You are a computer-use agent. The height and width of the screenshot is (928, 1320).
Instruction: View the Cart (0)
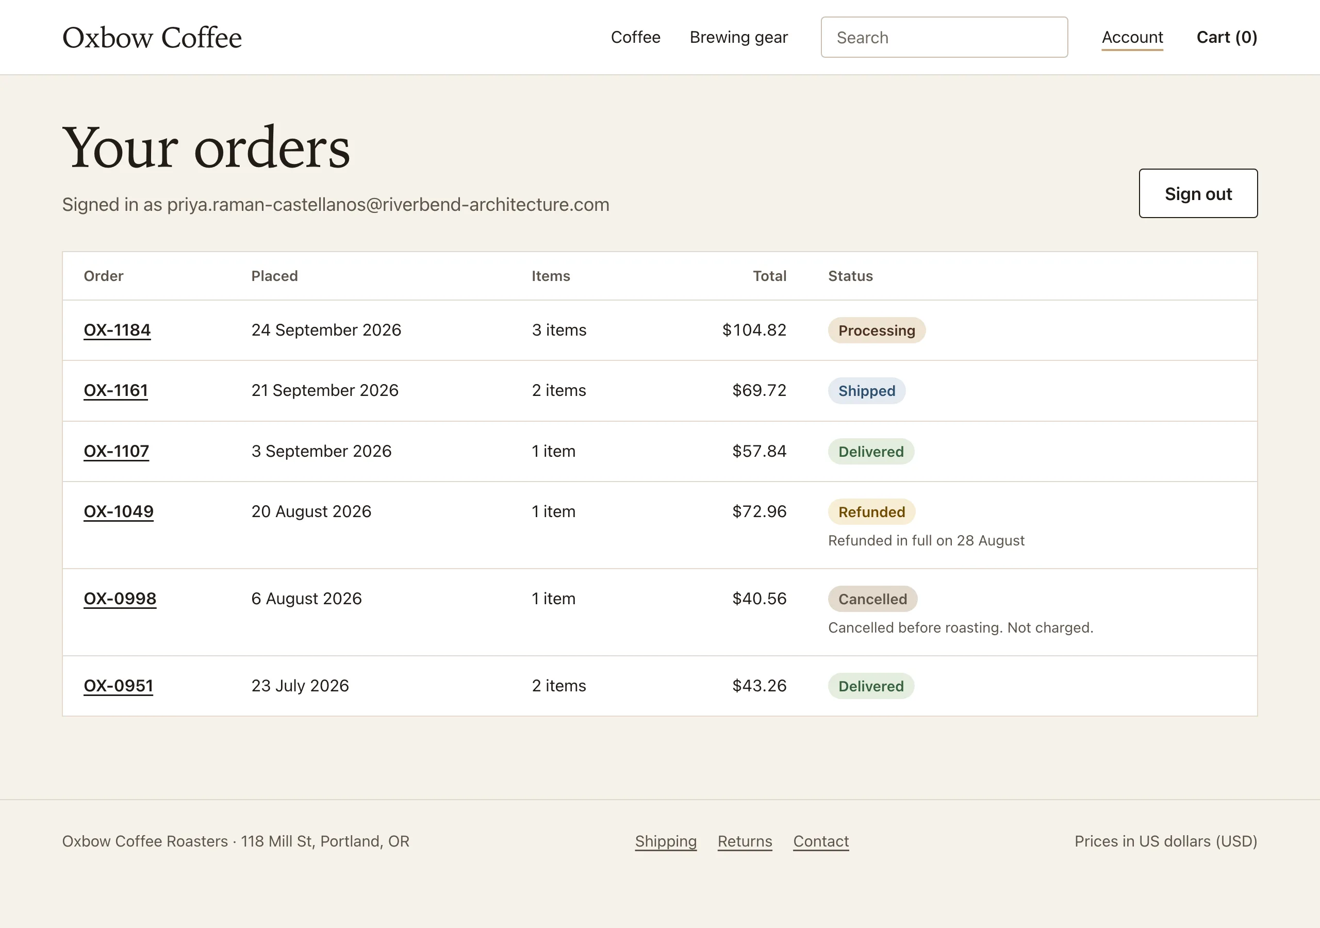(1227, 37)
